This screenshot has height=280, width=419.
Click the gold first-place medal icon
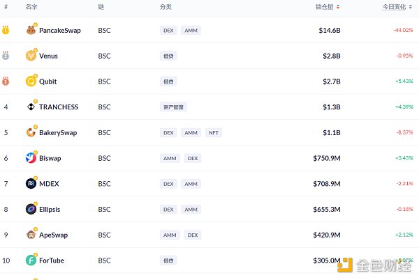(6, 30)
